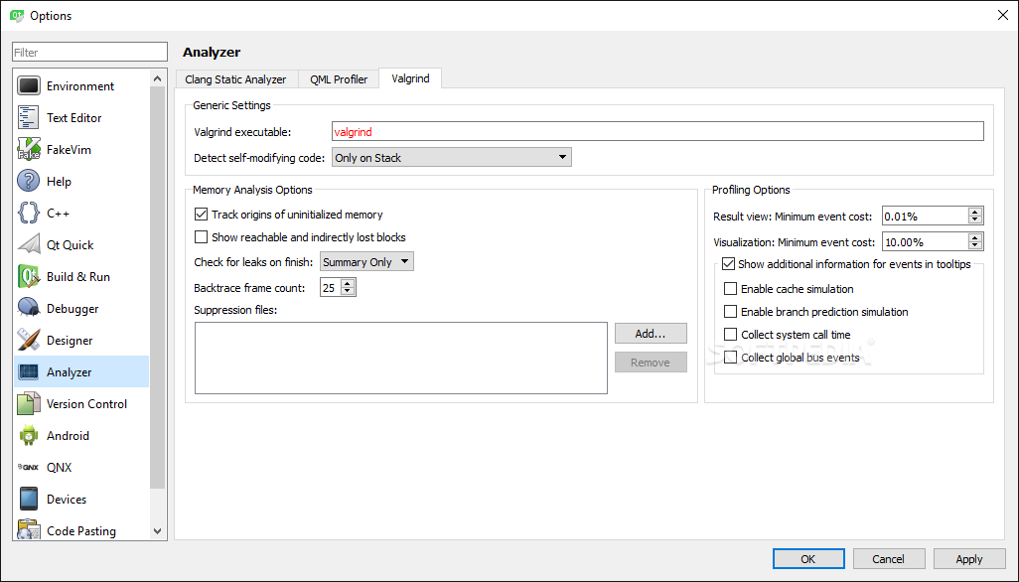This screenshot has width=1019, height=582.
Task: Decrease Backtrace frame count value
Action: click(348, 291)
